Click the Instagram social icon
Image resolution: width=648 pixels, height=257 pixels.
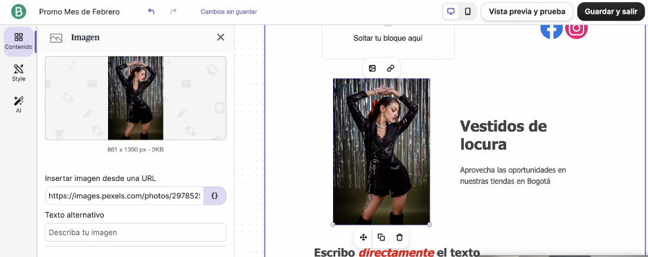click(x=577, y=30)
